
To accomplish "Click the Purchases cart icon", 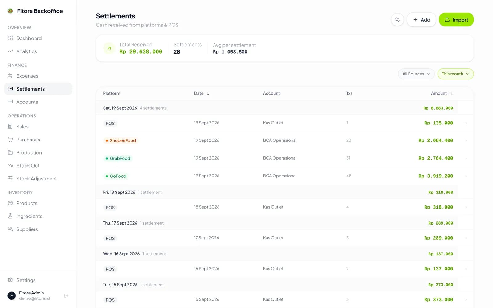I will (10, 139).
